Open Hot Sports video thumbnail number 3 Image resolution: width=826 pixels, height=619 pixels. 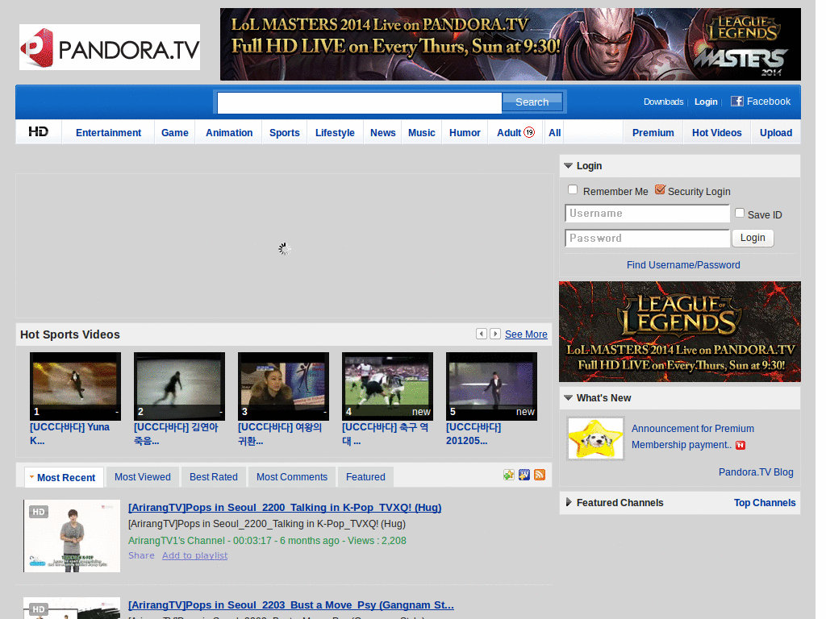(283, 386)
